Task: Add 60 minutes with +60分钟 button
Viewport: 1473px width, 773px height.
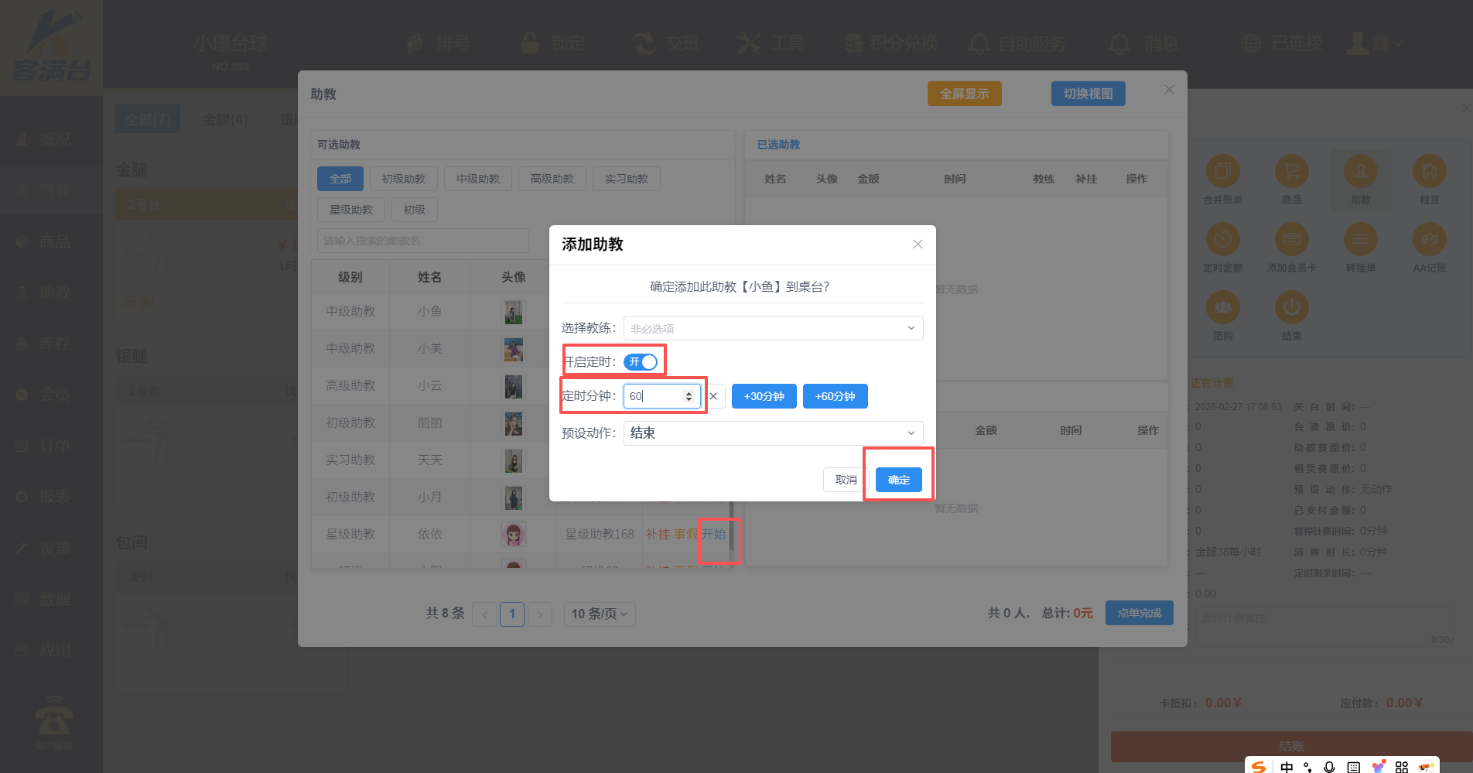Action: tap(835, 396)
